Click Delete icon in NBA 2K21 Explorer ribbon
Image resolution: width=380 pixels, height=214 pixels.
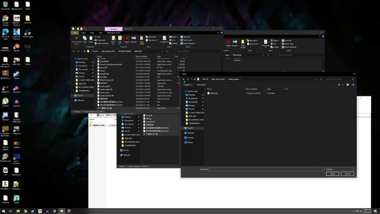tap(127, 38)
